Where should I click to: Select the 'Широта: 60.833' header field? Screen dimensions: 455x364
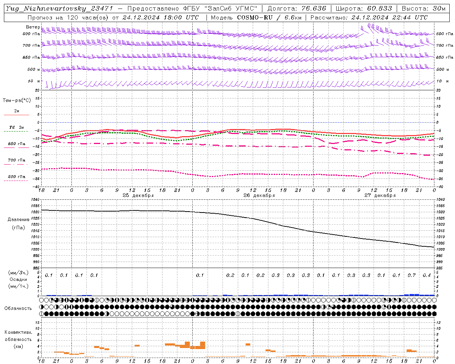tap(364, 9)
